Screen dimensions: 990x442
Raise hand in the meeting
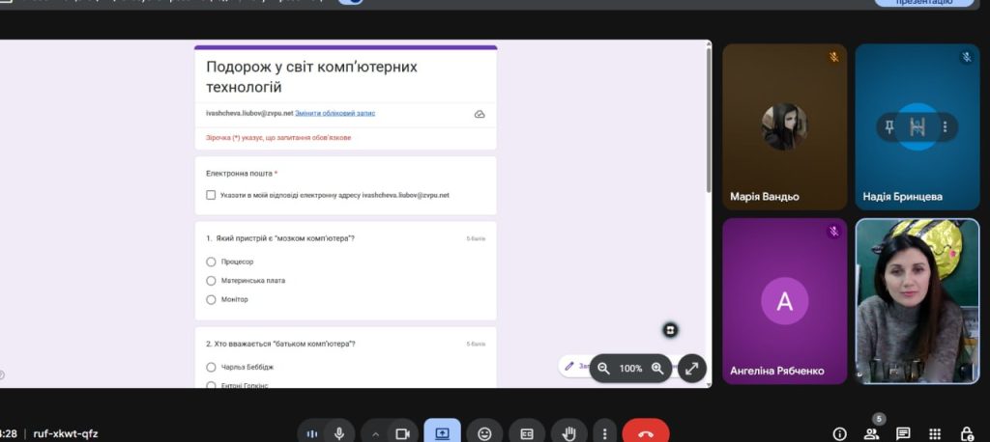[x=569, y=433]
